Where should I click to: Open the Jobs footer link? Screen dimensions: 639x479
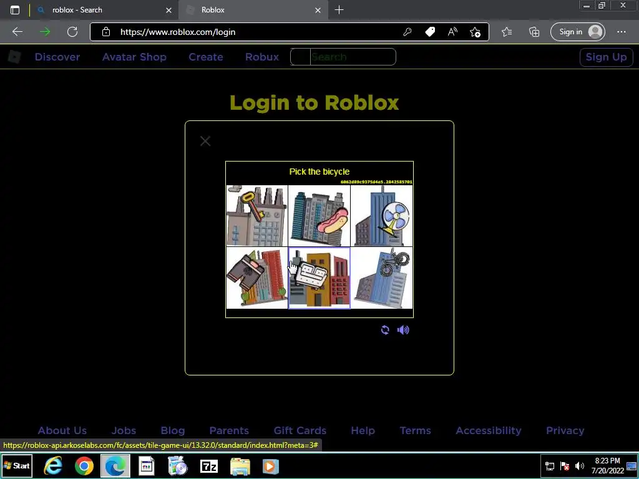click(124, 430)
